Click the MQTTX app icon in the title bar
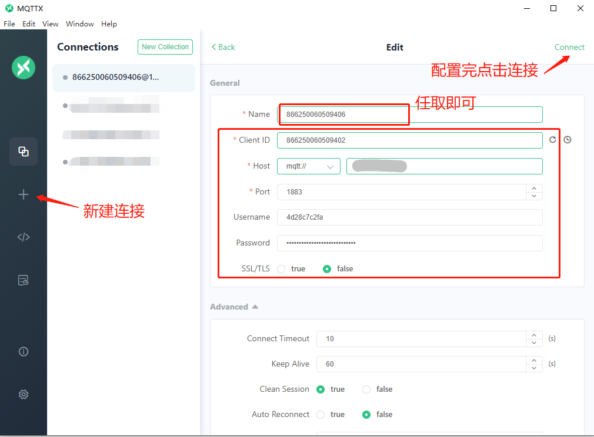Image resolution: width=594 pixels, height=437 pixels. pyautogui.click(x=9, y=8)
